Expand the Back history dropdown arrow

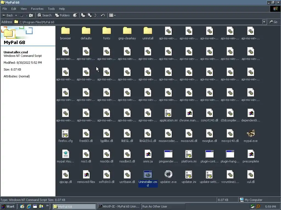pos(16,15)
